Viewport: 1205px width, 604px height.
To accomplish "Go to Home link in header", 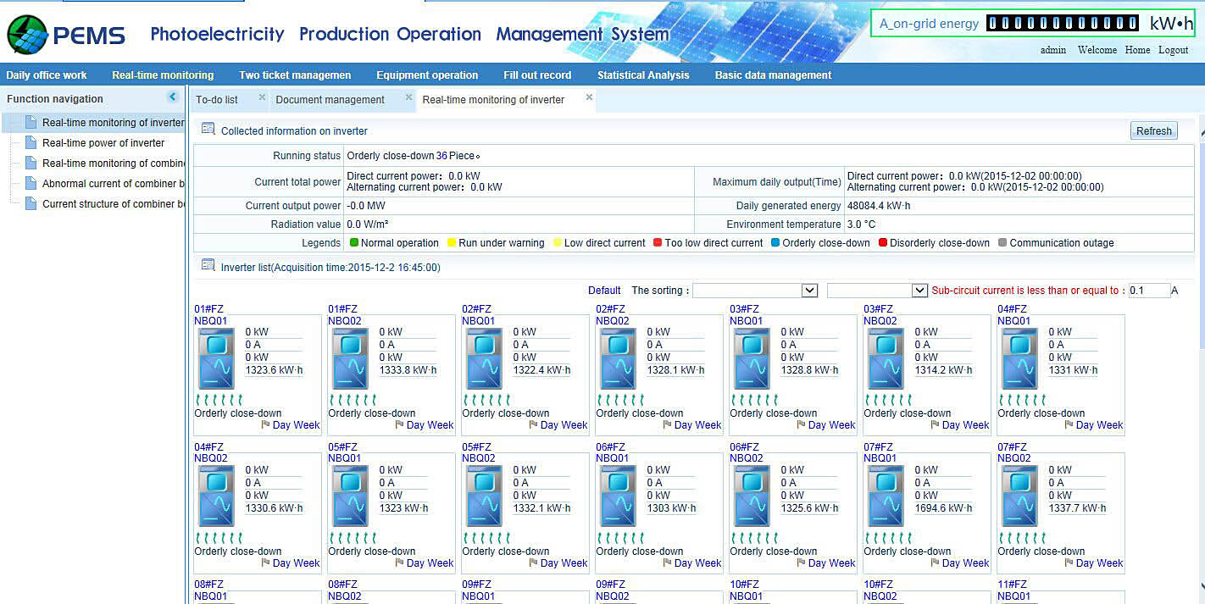I will tap(1137, 50).
